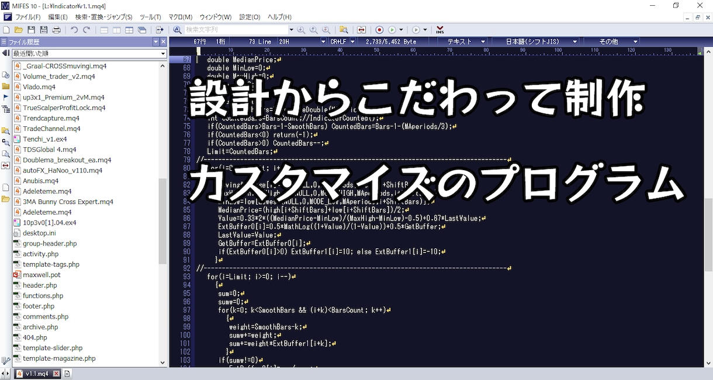Click the first magnifier icon after the search box

tap(301, 30)
